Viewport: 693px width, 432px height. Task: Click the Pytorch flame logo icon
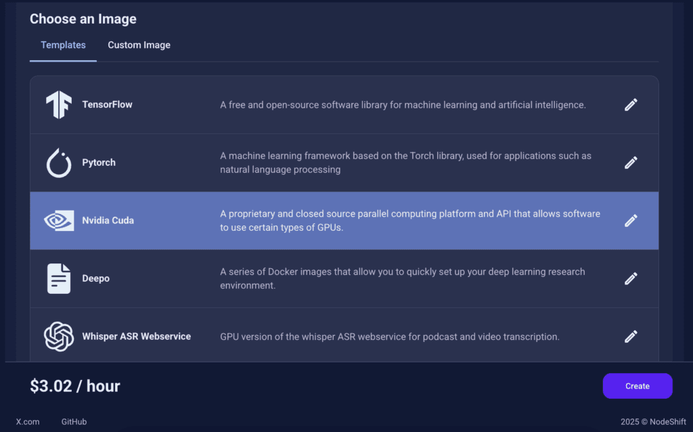[59, 163]
